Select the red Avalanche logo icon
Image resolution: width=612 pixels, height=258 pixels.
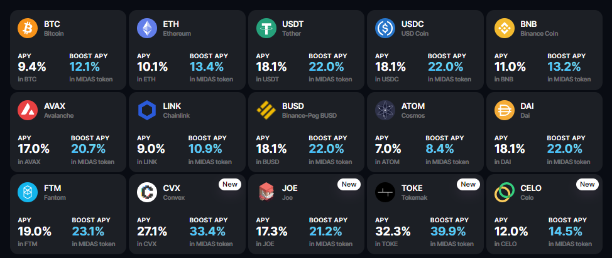click(x=28, y=110)
